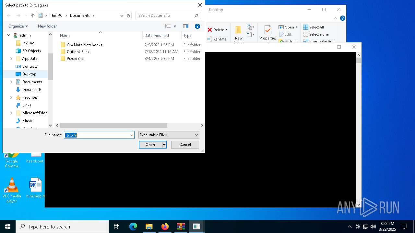Expand Favorites tree node

click(x=11, y=97)
